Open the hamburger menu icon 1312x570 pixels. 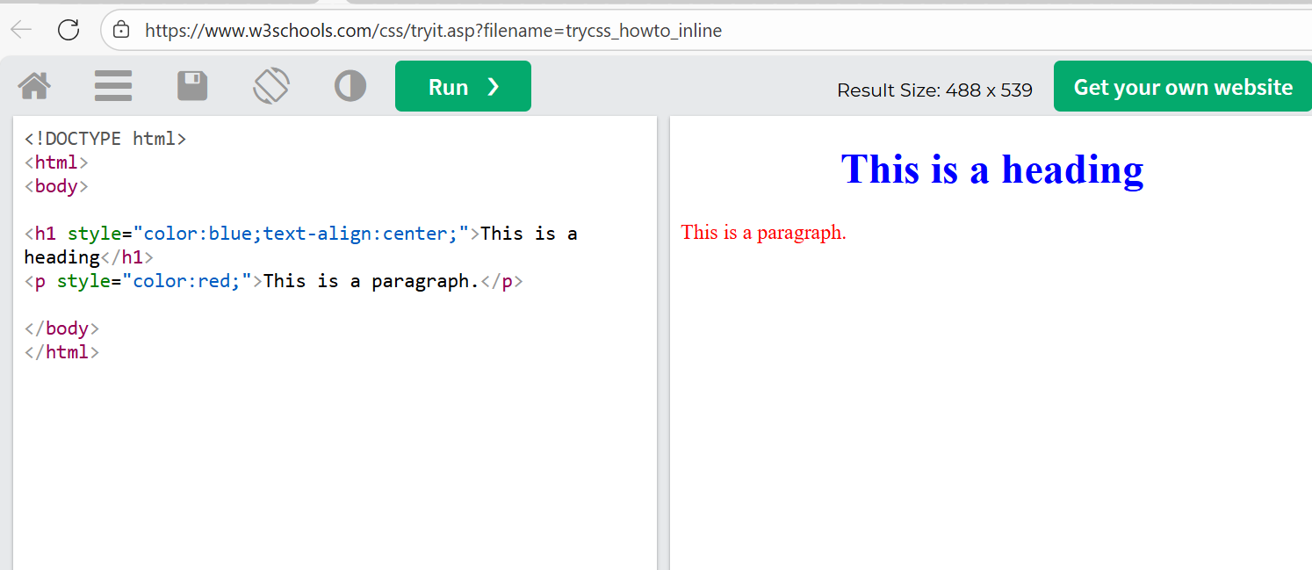point(113,86)
